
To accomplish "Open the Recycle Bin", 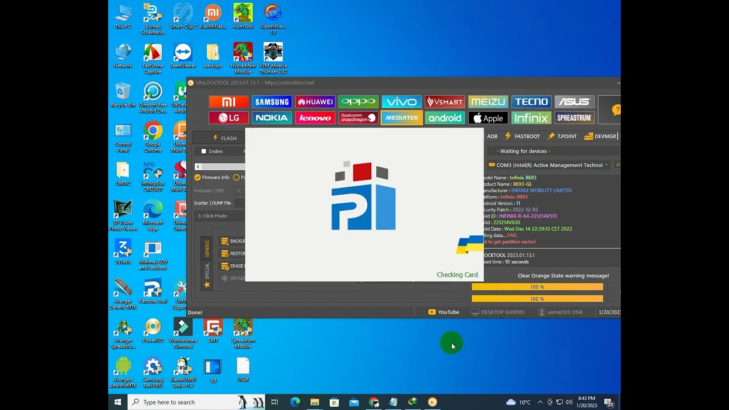I will [x=123, y=95].
